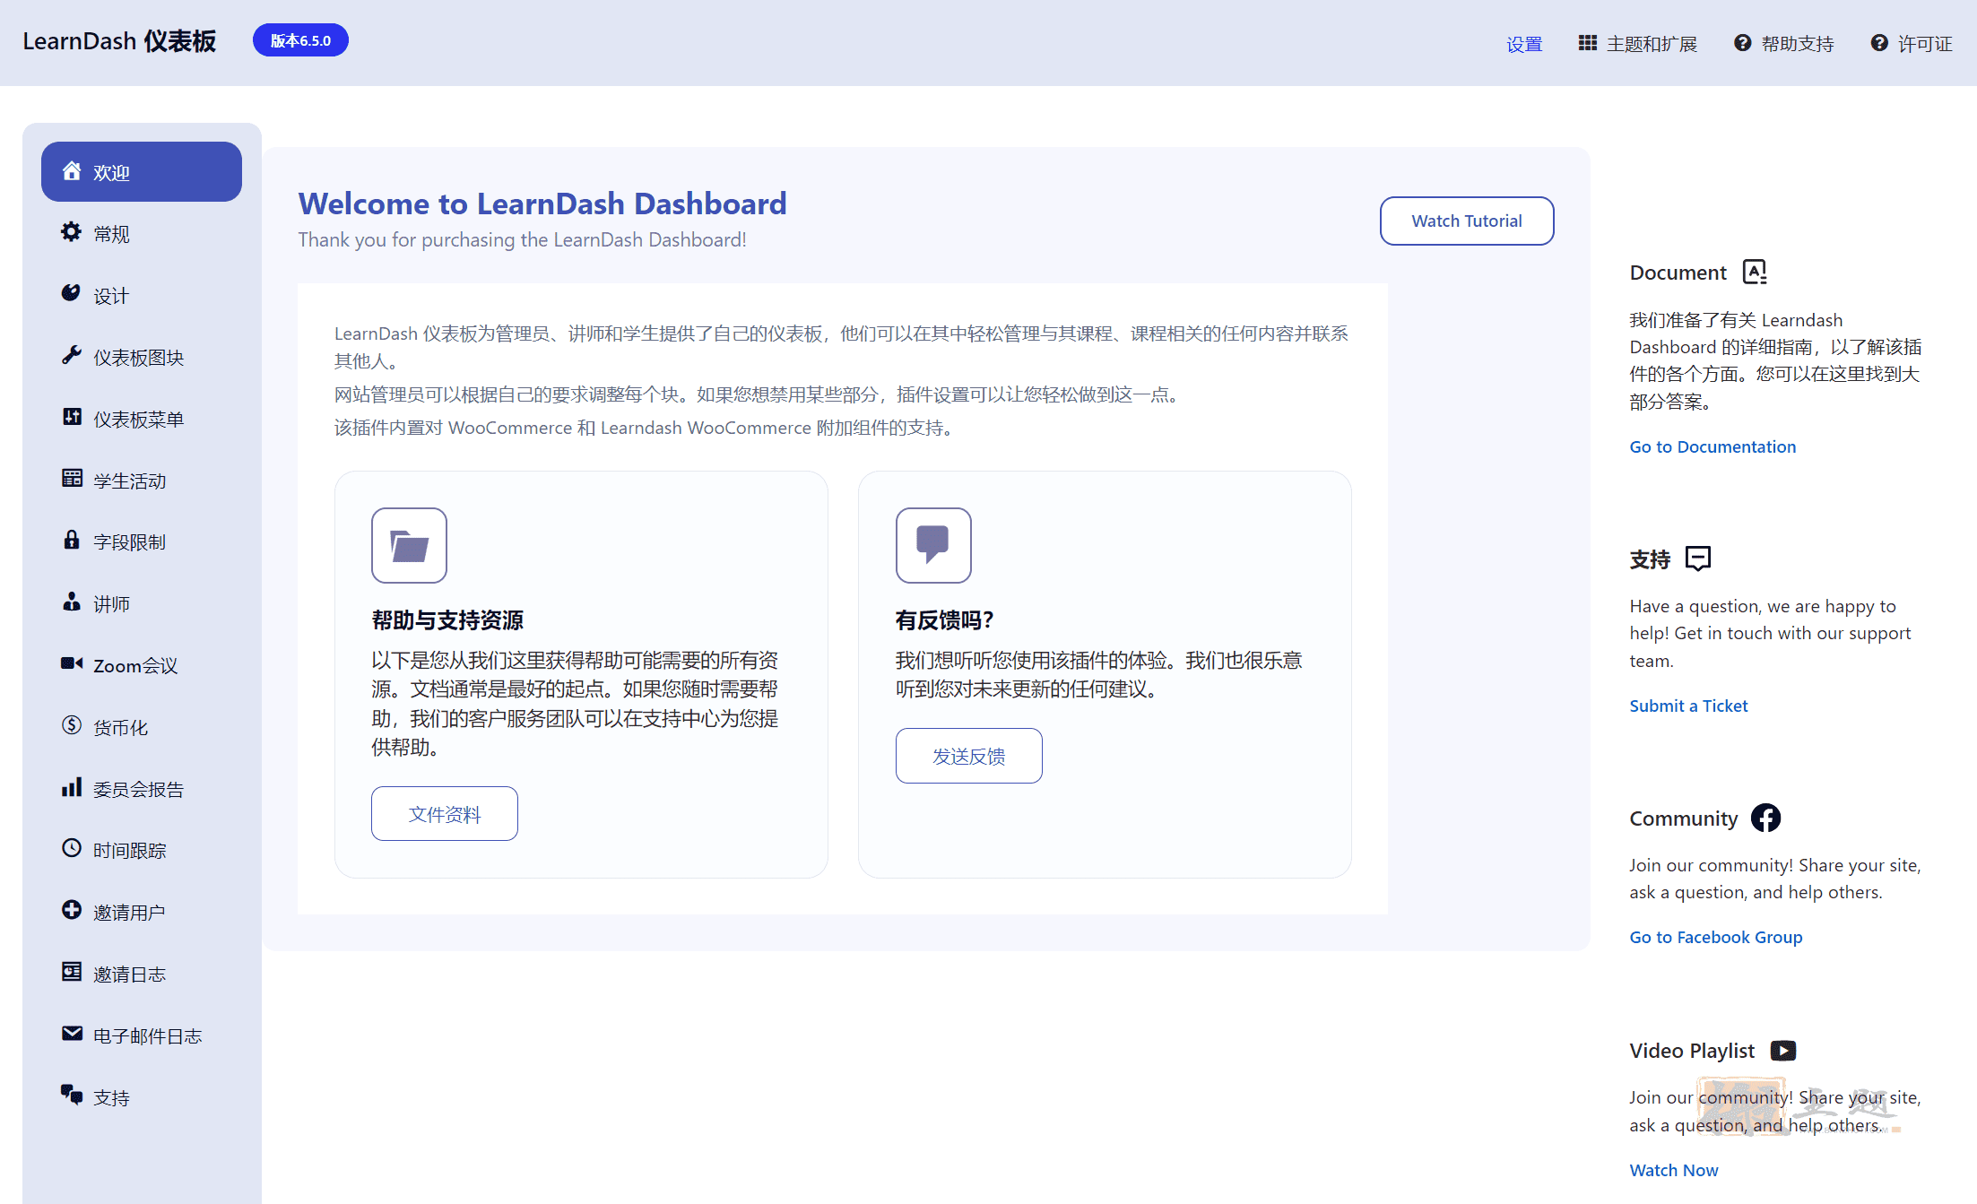Viewport: 1977px width, 1204px height.
Task: Click the Watch Tutorial button
Action: point(1467,221)
